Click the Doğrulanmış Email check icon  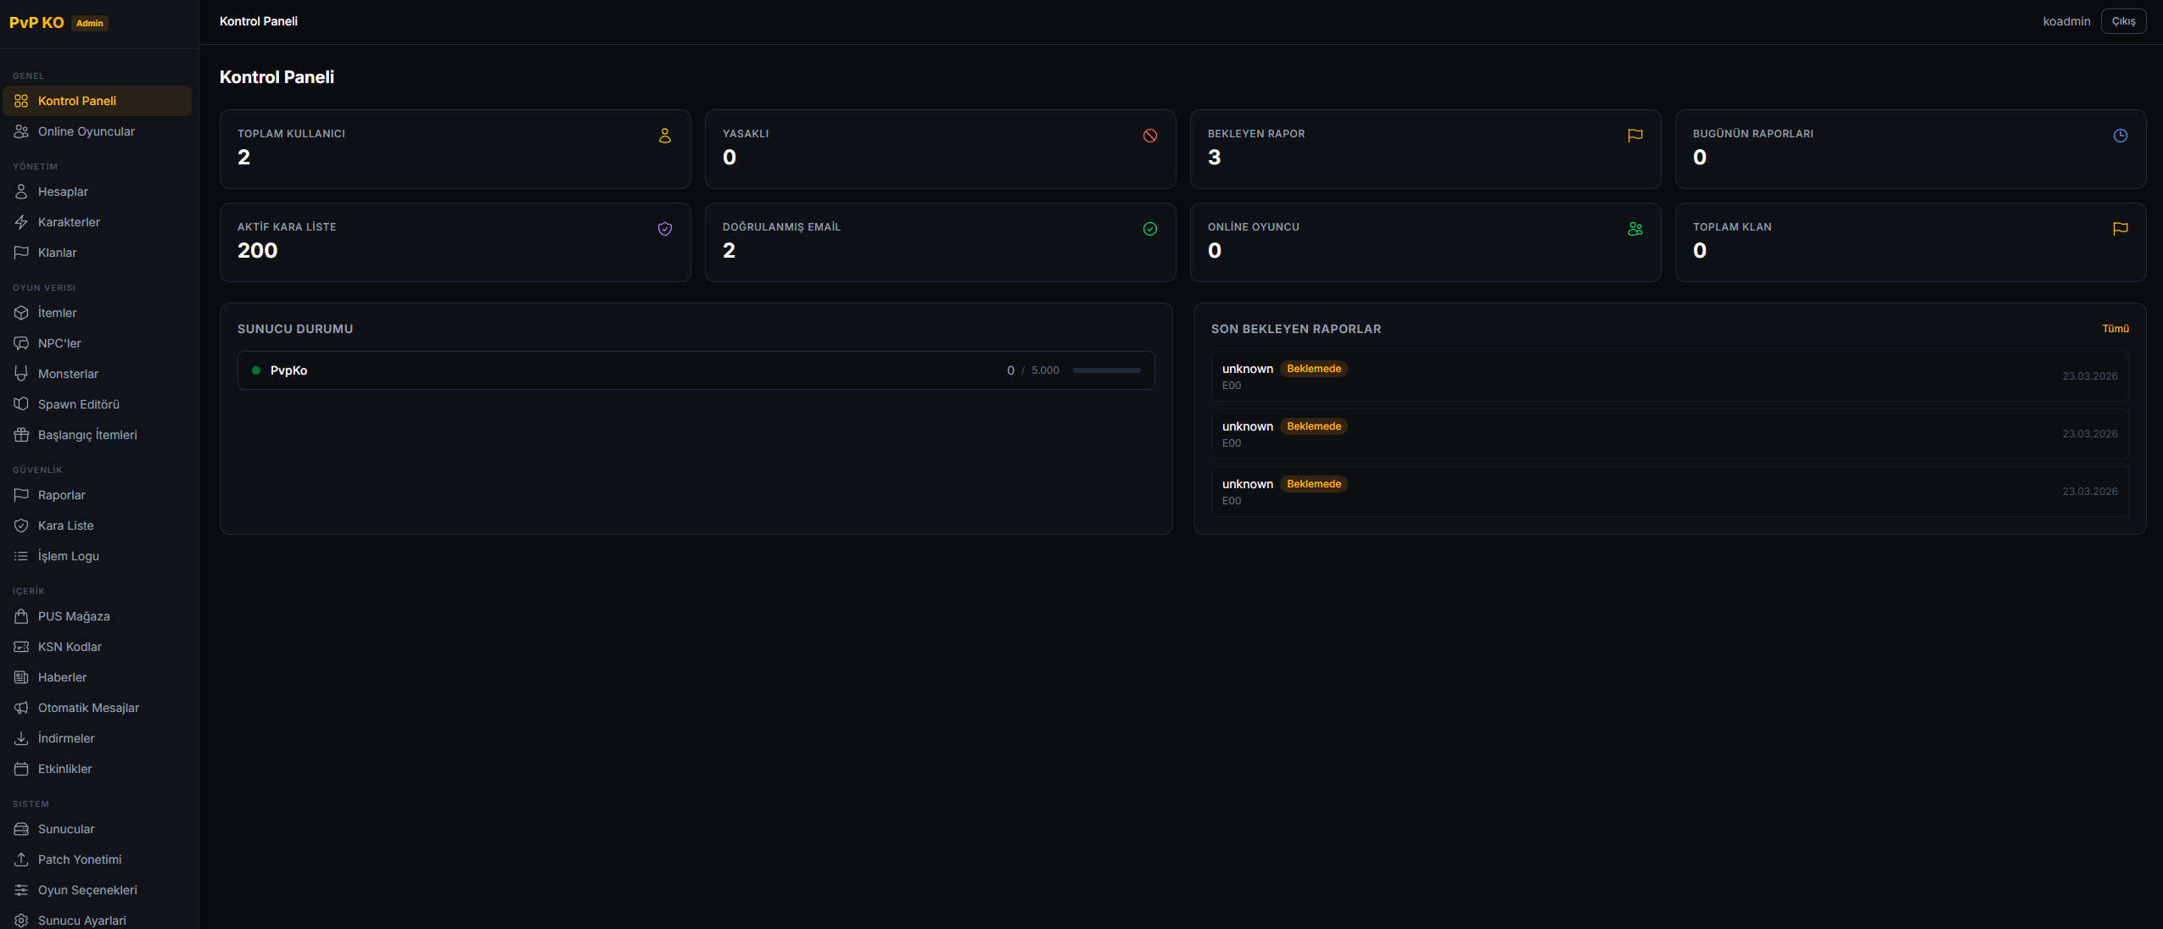click(x=1150, y=229)
